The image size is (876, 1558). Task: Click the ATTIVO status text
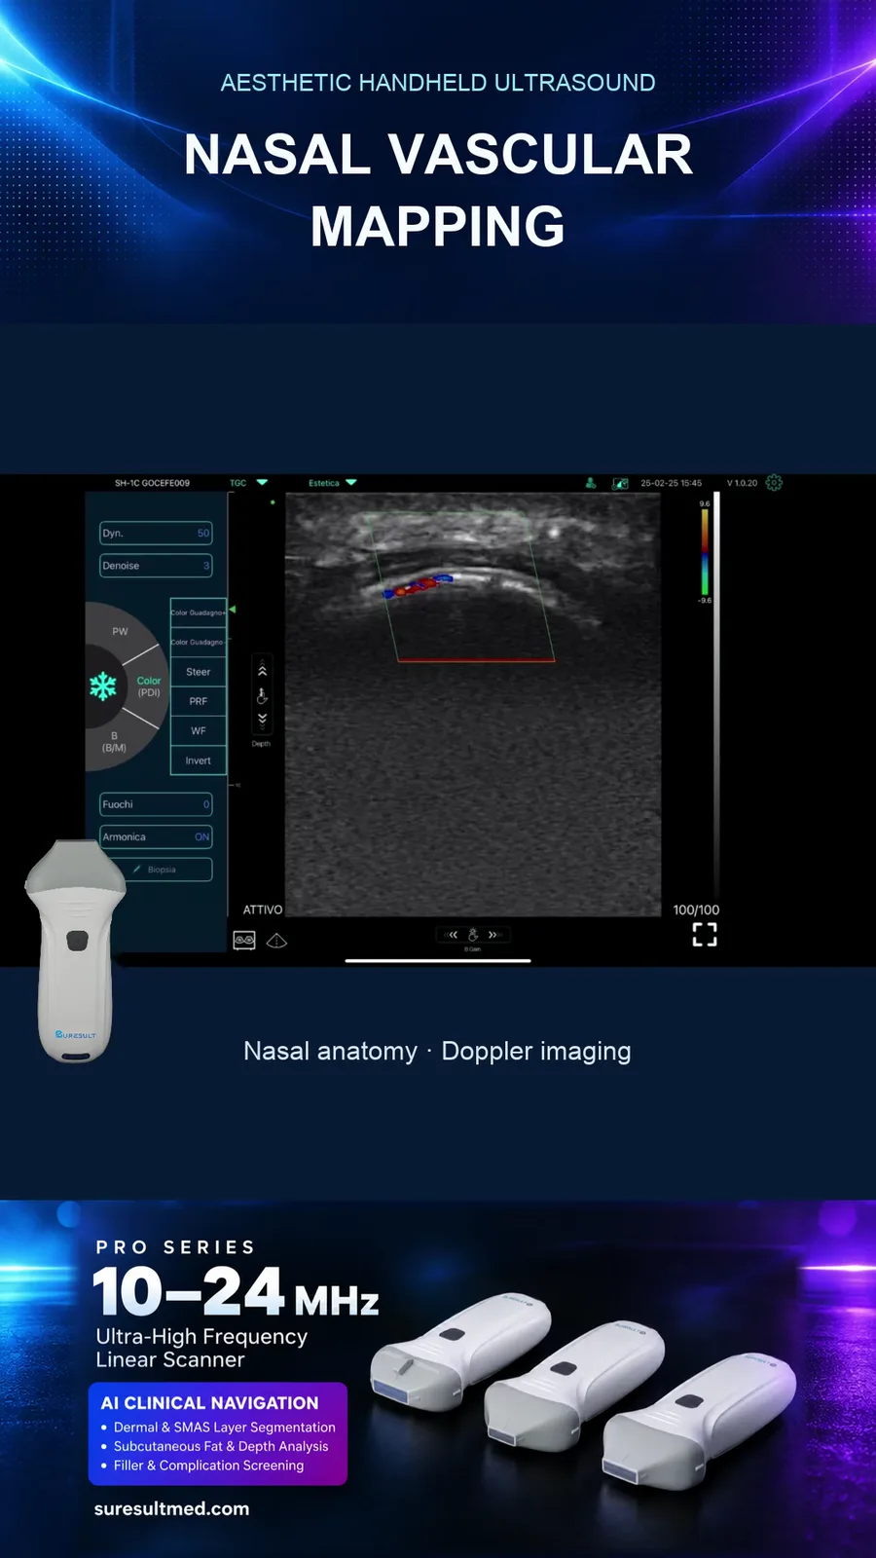click(263, 909)
